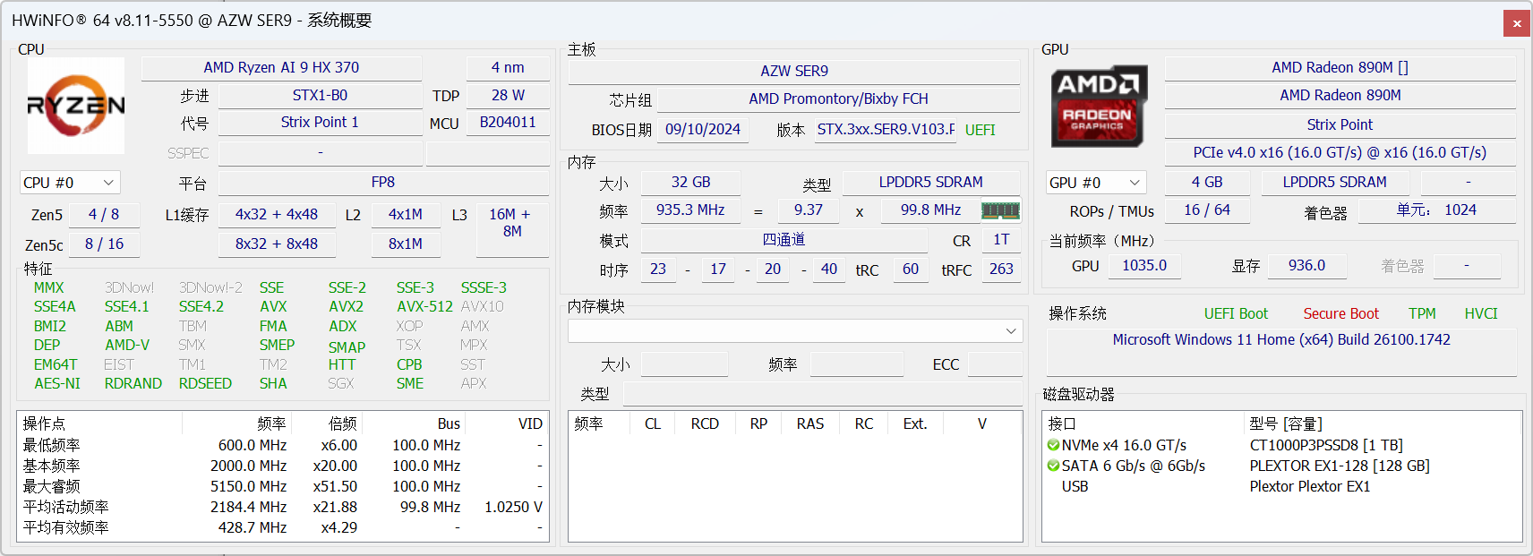Click the BIOS version STX.3xx.SER9 field

(x=885, y=130)
